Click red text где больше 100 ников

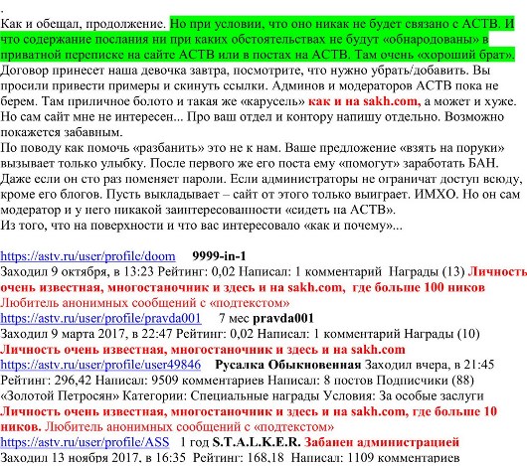coord(419,287)
